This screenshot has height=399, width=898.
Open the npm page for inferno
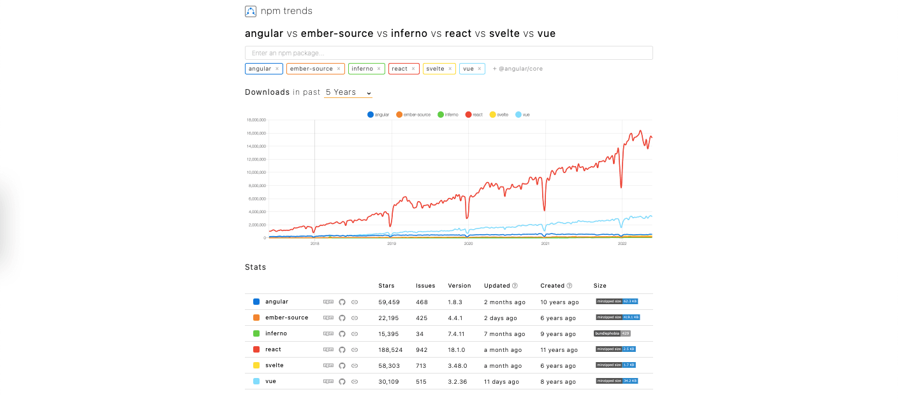(328, 333)
